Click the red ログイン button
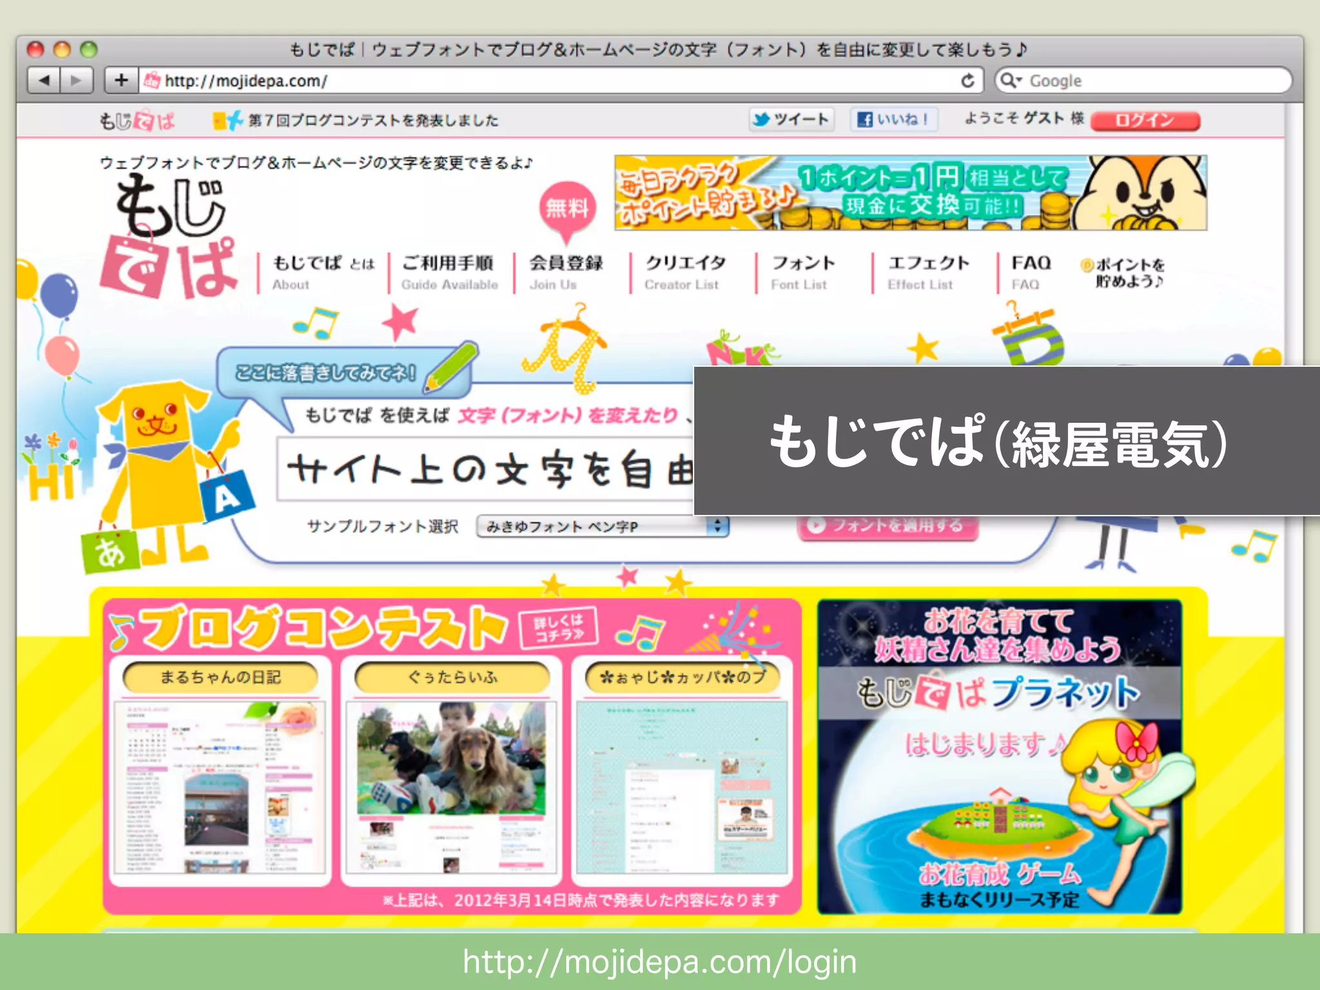Screen dimensions: 1320x990 point(1145,121)
